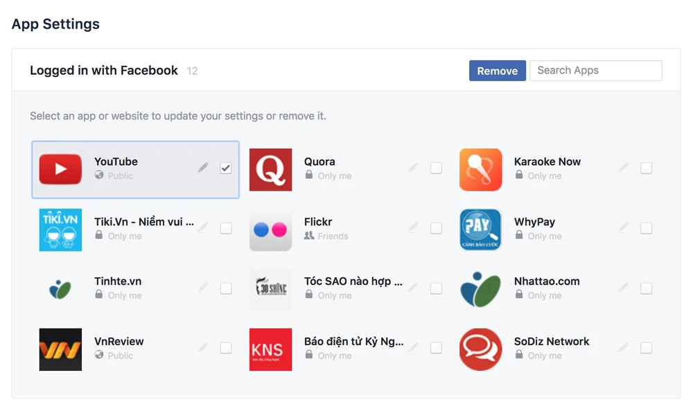Click the pencil edit icon for Flickr
This screenshot has height=411, width=693.
[x=413, y=228]
